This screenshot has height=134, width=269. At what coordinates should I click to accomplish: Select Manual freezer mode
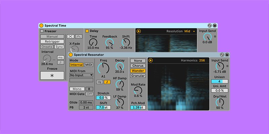point(52,37)
